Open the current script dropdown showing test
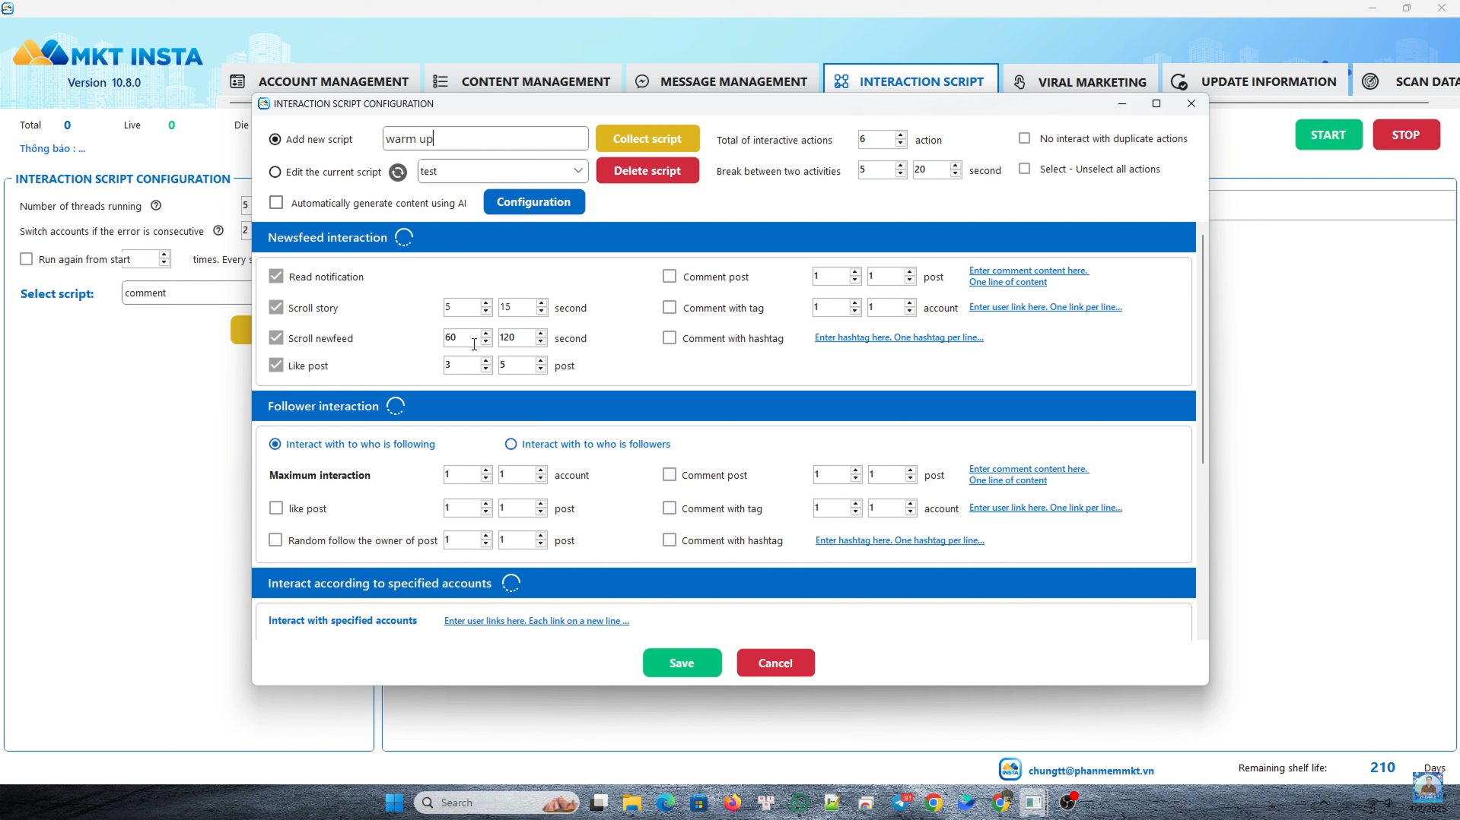This screenshot has width=1460, height=820. (503, 171)
